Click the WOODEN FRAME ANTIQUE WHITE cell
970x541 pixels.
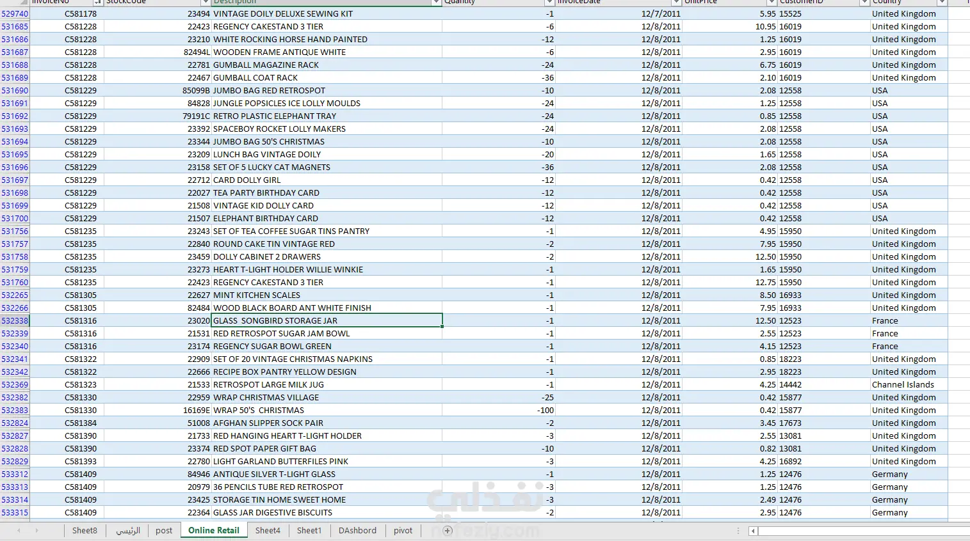point(327,52)
